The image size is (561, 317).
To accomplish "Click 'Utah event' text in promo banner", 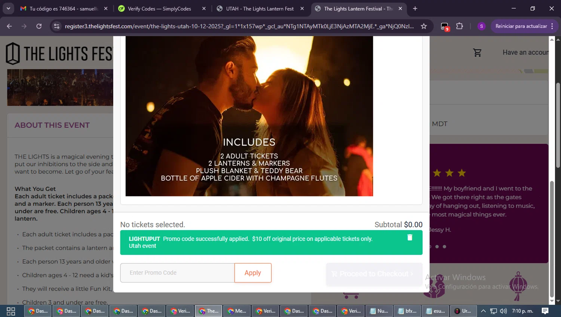I will [x=142, y=246].
